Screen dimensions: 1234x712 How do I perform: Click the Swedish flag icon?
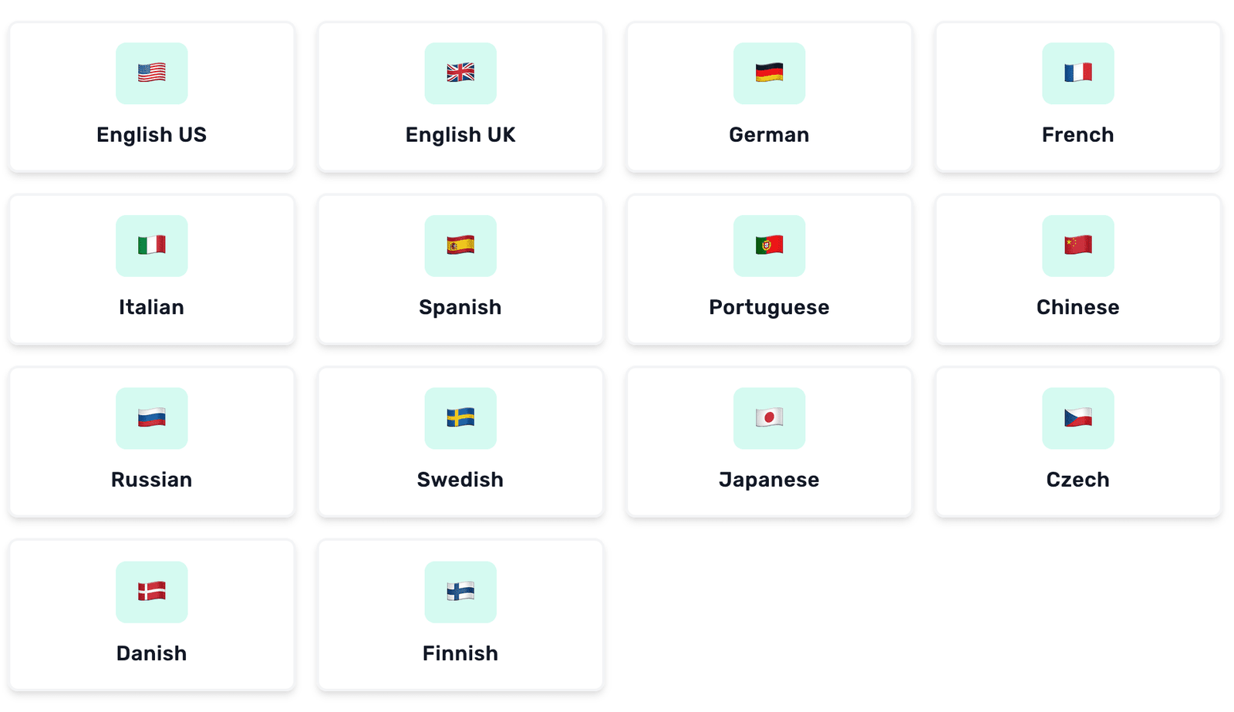(x=460, y=419)
